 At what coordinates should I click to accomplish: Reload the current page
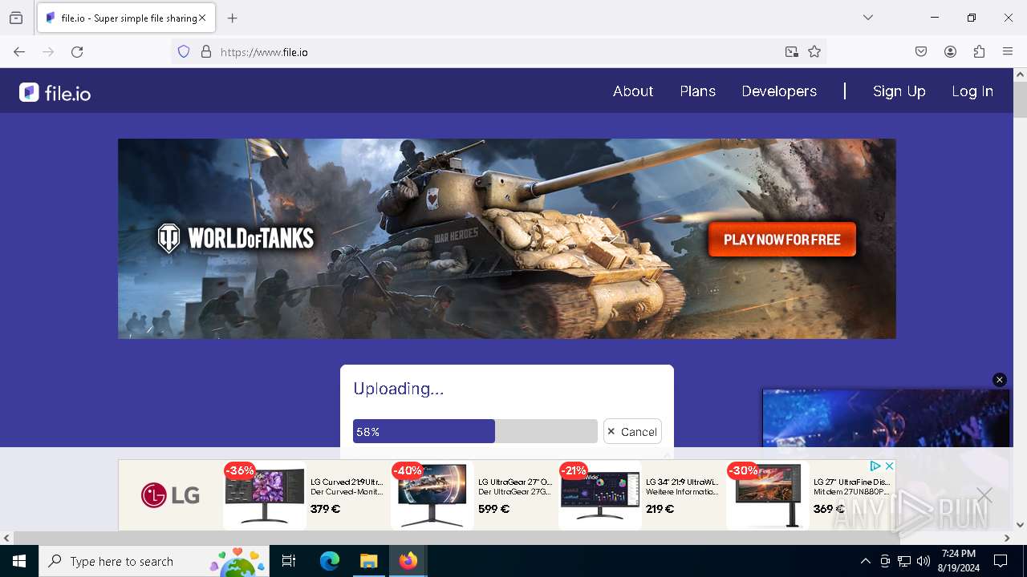(77, 52)
